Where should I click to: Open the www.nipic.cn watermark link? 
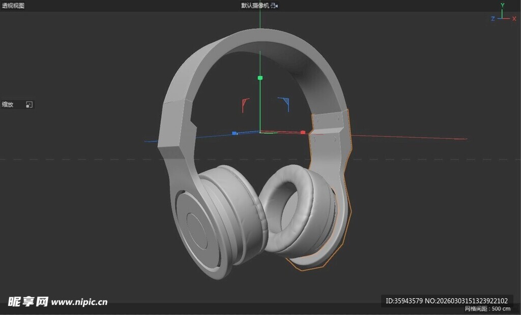tap(79, 302)
